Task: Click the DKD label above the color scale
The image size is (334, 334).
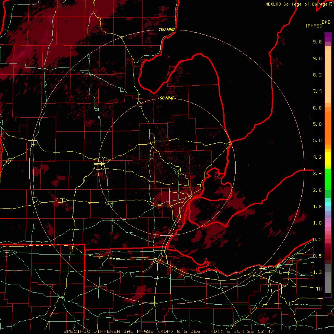Action: [x=326, y=22]
